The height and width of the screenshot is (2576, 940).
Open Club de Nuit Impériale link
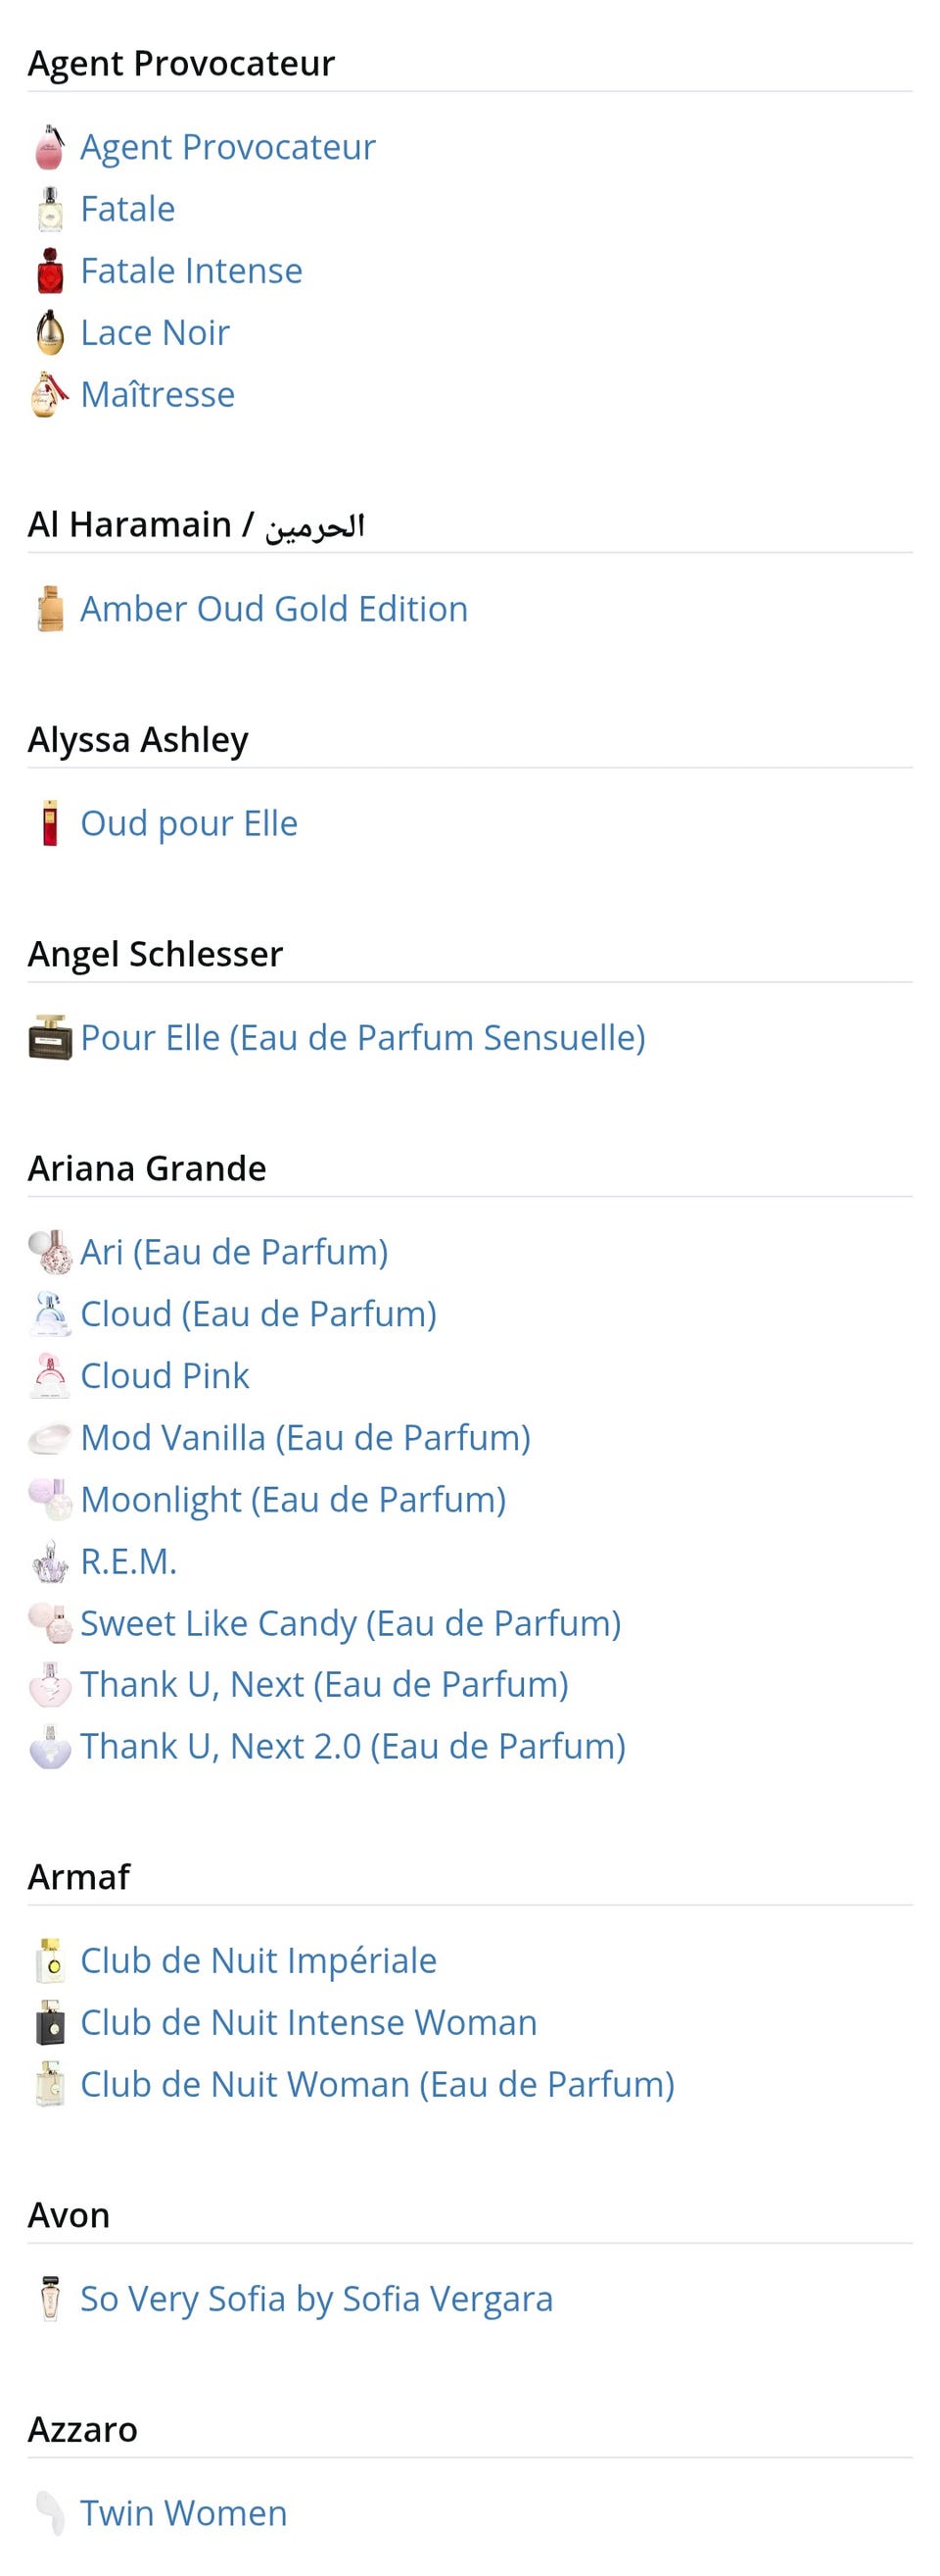coord(258,1960)
